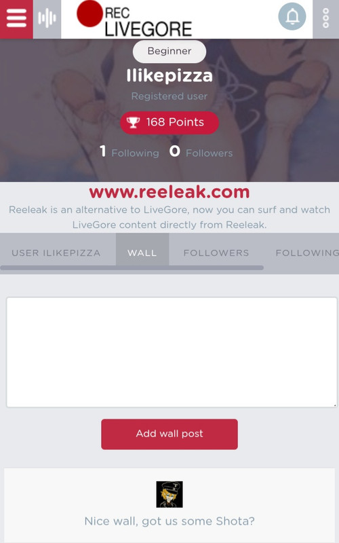
Task: Open the www.reeleak.com link
Action: [x=169, y=192]
